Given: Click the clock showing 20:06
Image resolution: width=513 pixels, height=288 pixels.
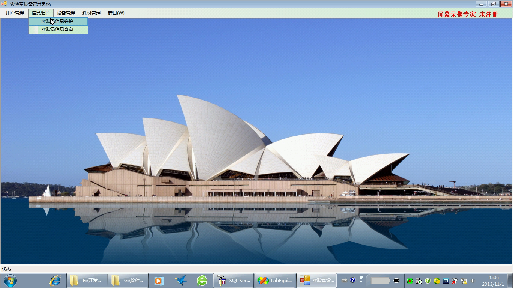Looking at the screenshot, I should pyautogui.click(x=493, y=280).
